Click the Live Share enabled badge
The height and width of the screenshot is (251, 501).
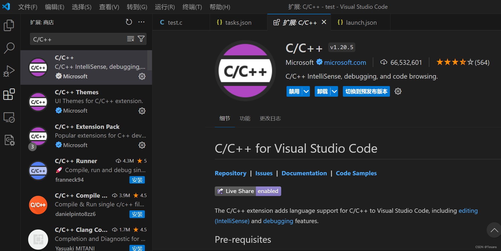[248, 191]
